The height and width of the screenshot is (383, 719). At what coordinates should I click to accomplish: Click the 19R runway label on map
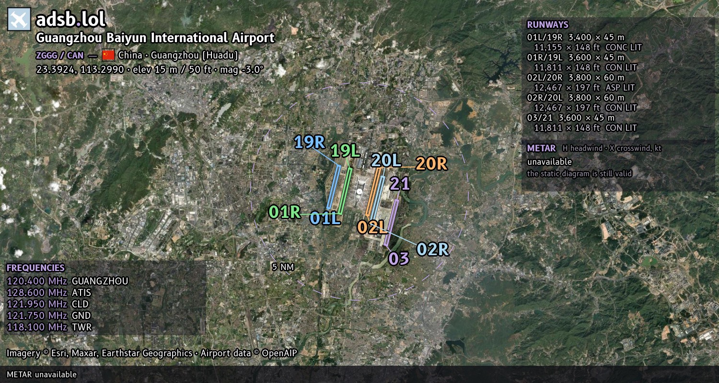pyautogui.click(x=310, y=142)
